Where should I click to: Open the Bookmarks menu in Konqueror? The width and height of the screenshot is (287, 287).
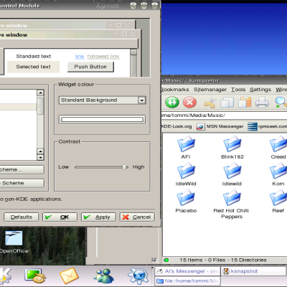175,90
